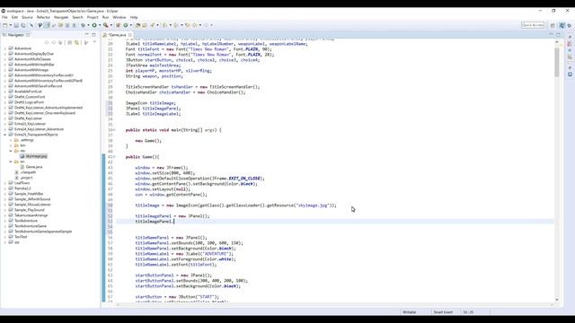Image resolution: width=575 pixels, height=323 pixels.
Task: Expand the .settings folder
Action: 11,140
